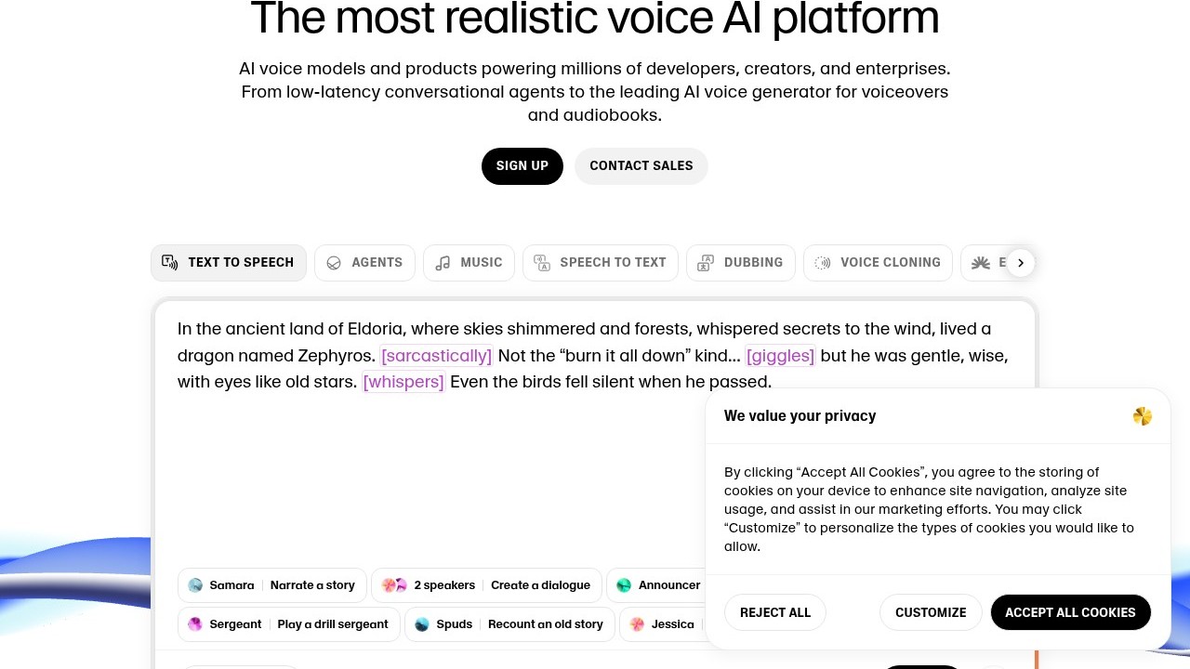Image resolution: width=1190 pixels, height=669 pixels.
Task: Accept all cookies
Action: click(1070, 612)
